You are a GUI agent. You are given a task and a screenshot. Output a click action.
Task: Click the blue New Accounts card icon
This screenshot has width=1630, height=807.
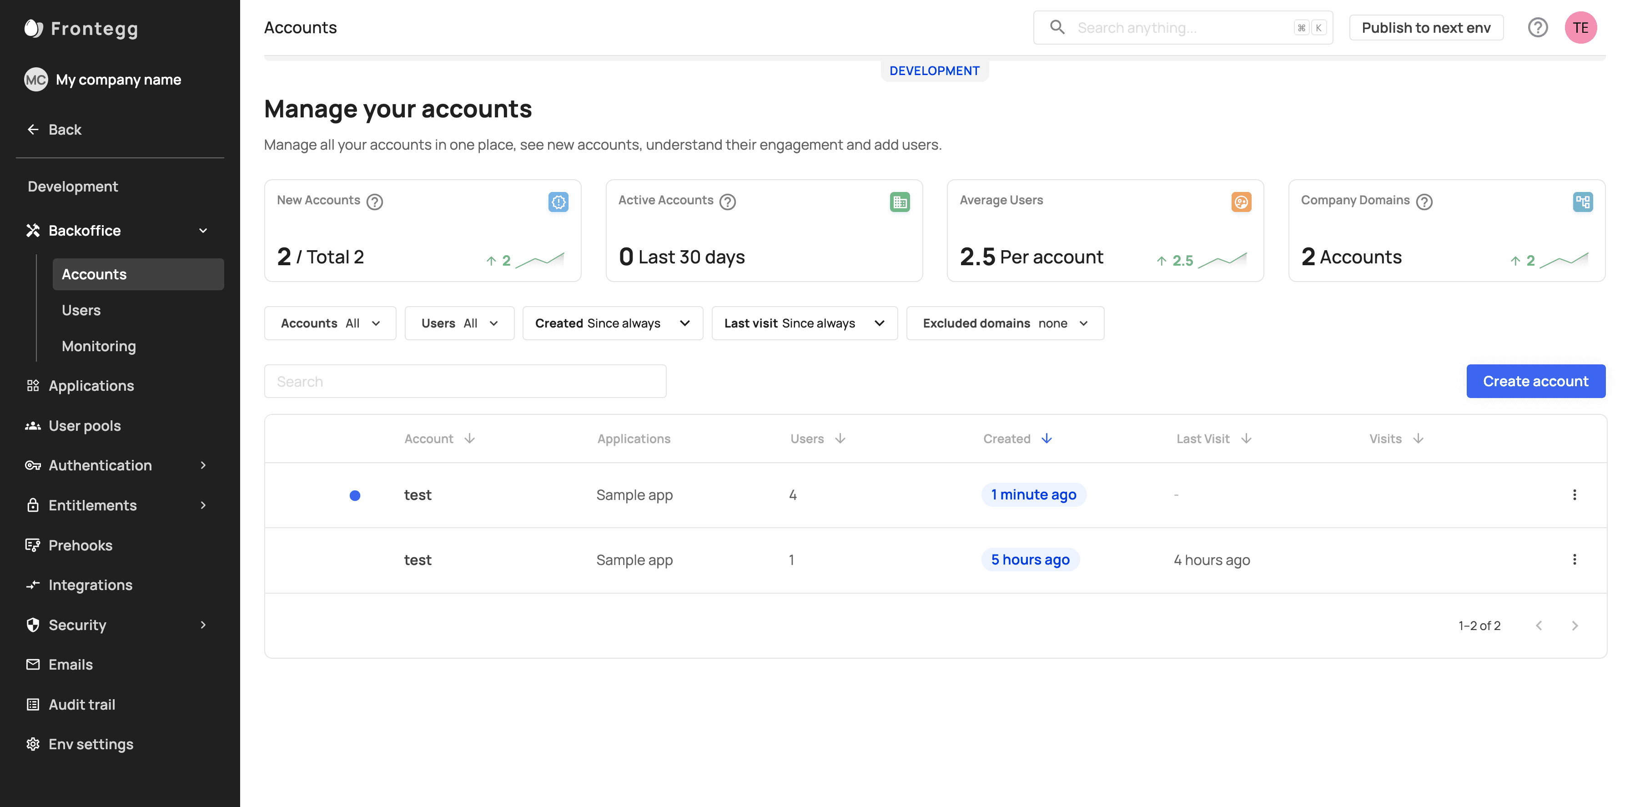[558, 202]
